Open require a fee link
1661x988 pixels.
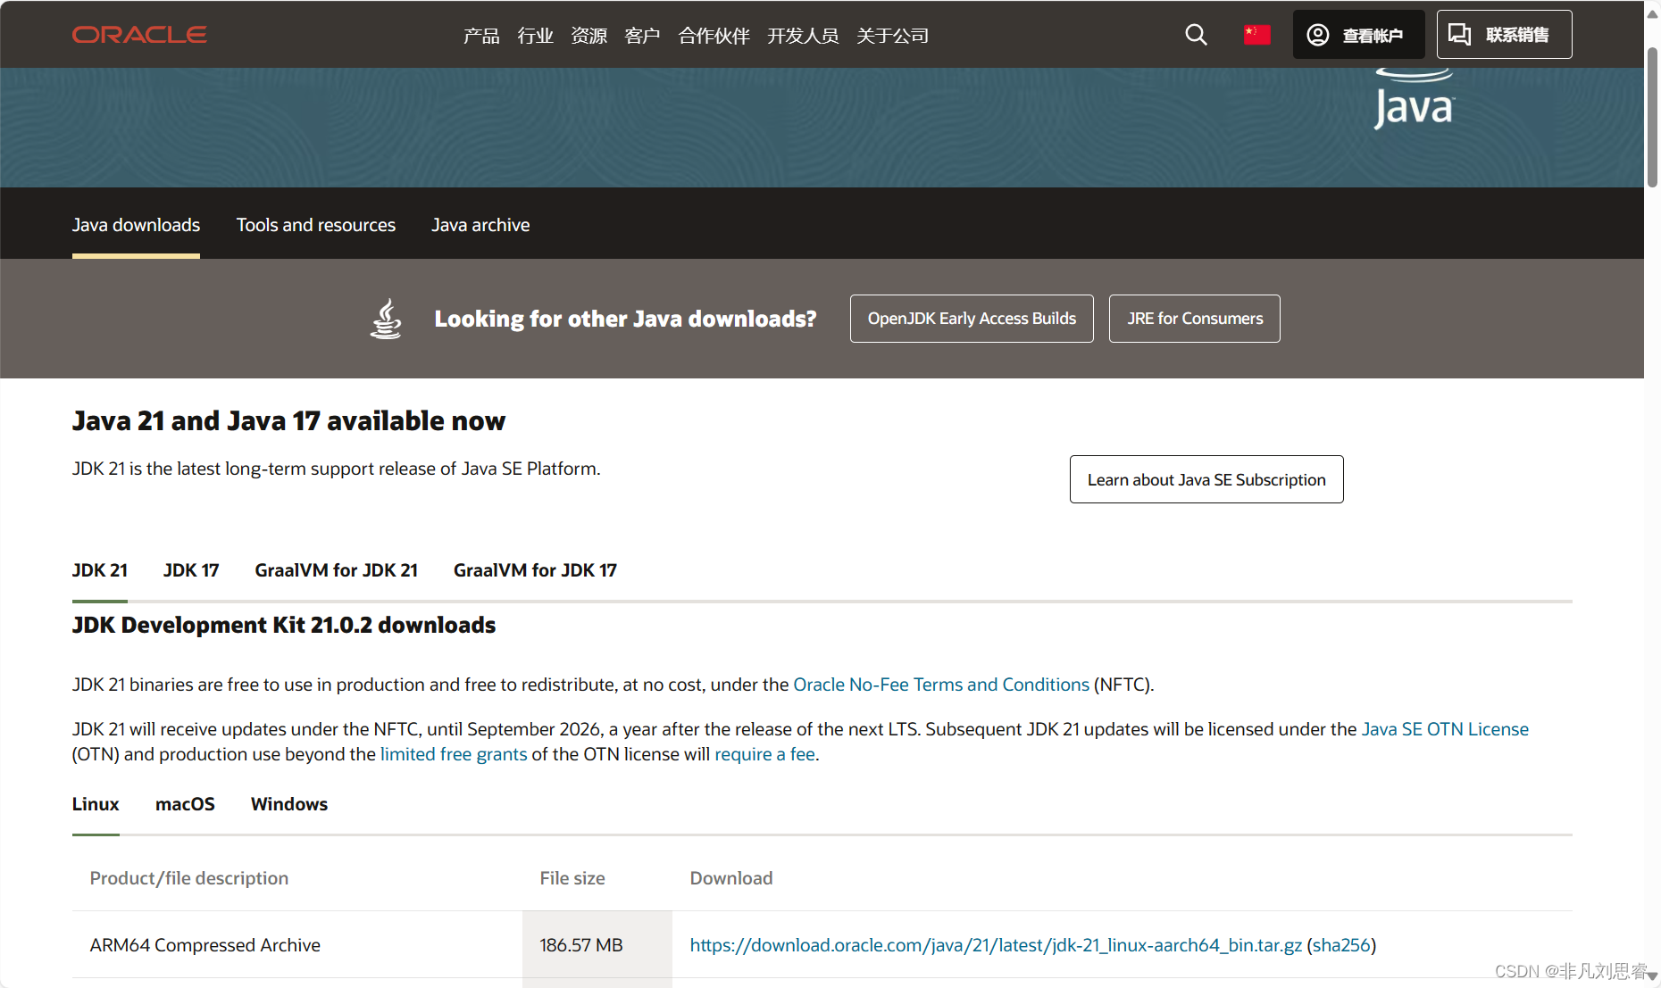point(764,754)
